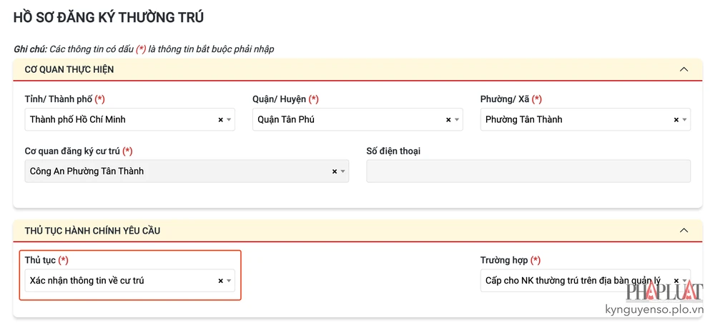
Task: Clear the Thủ tục selected value
Action: (220, 281)
